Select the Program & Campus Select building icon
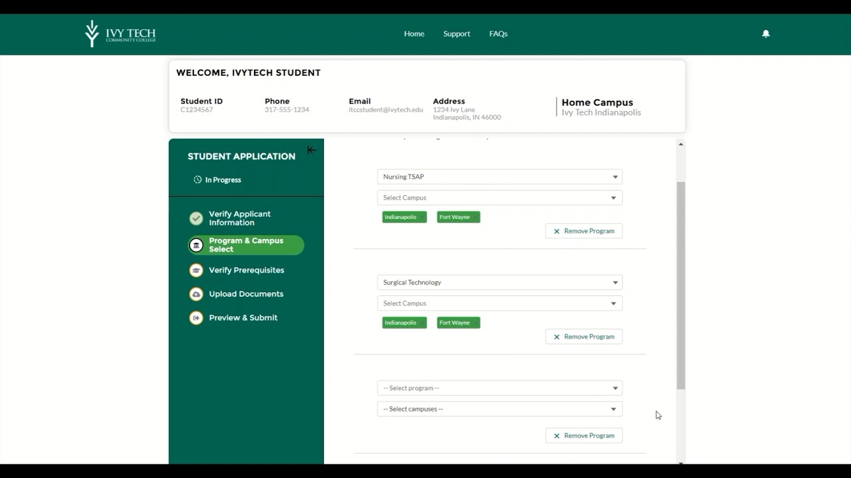851x478 pixels. tap(196, 245)
